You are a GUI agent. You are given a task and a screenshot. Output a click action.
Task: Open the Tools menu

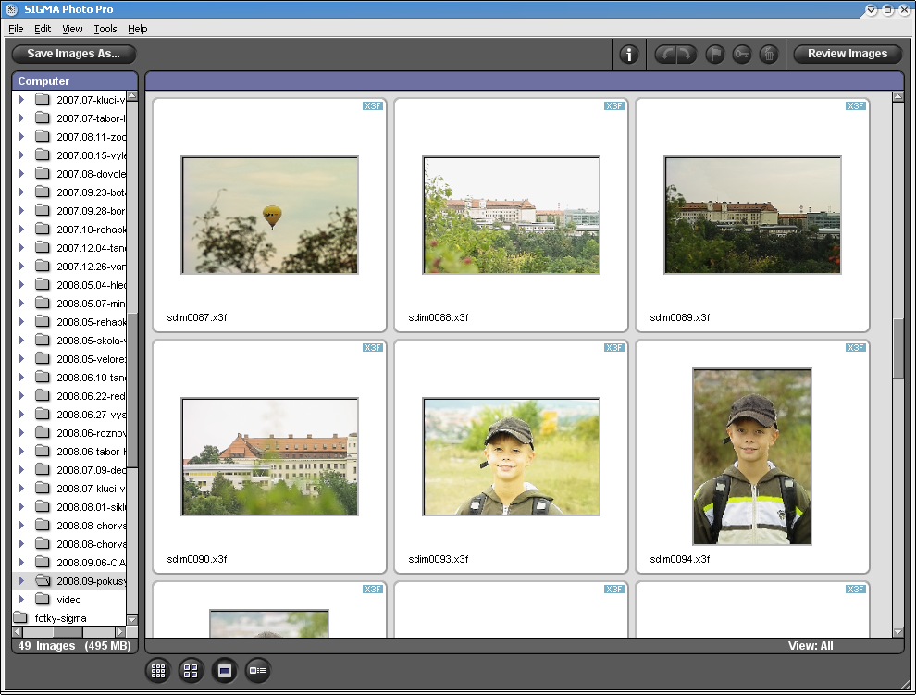coord(105,29)
